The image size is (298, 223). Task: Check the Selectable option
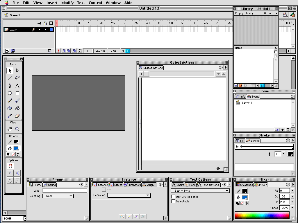(173, 201)
